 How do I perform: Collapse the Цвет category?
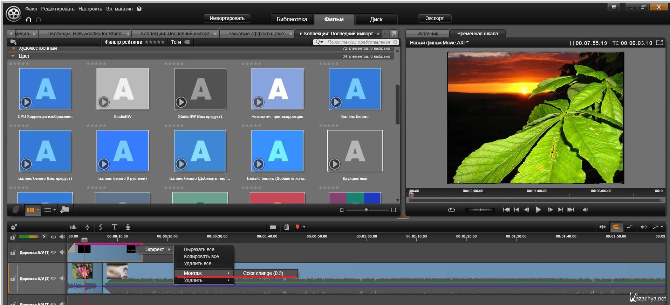(x=13, y=56)
